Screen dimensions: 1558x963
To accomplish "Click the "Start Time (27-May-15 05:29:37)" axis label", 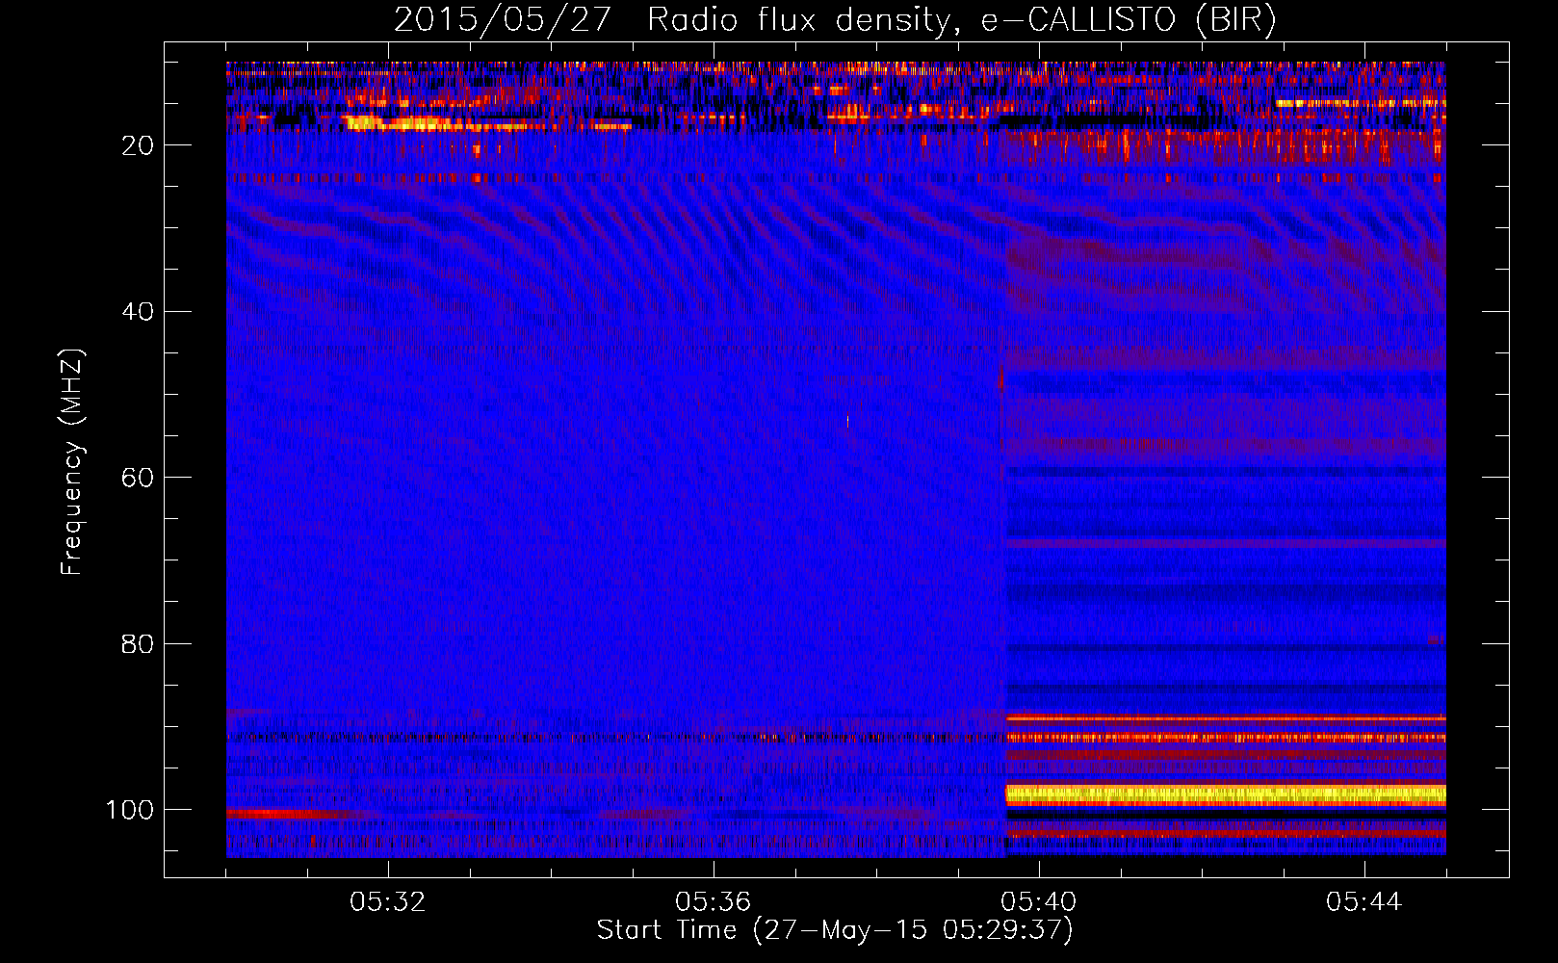I will click(x=835, y=930).
